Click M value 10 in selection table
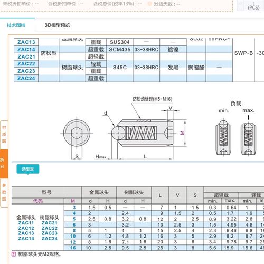The width and height of the screenshot is (264, 264). (73, 236)
